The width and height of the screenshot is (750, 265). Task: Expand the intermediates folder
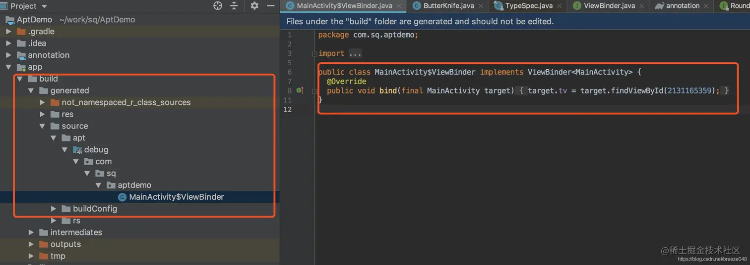tap(31, 232)
